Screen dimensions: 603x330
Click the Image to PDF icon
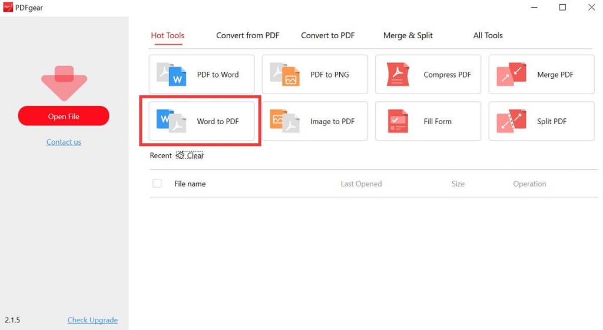284,121
